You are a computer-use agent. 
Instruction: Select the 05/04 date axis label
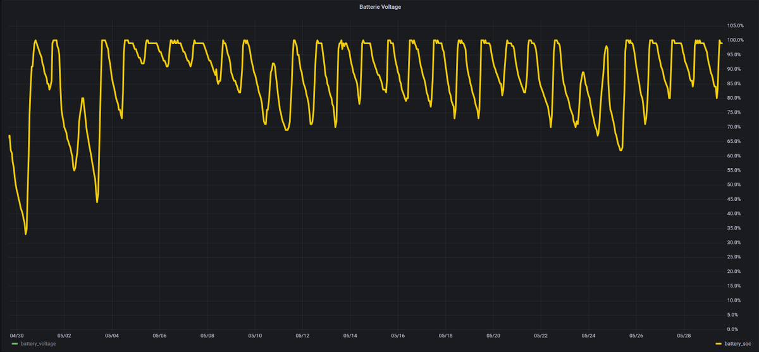[x=112, y=336]
